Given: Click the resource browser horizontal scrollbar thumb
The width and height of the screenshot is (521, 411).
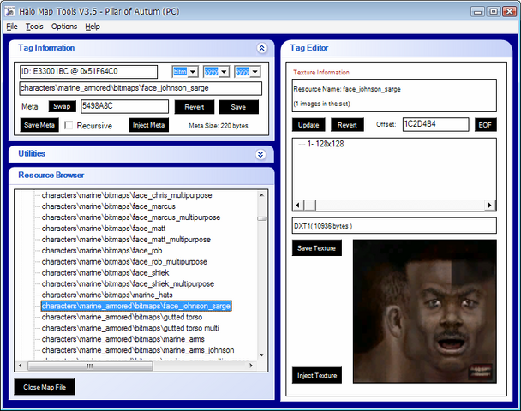Looking at the screenshot, I should click(90, 366).
